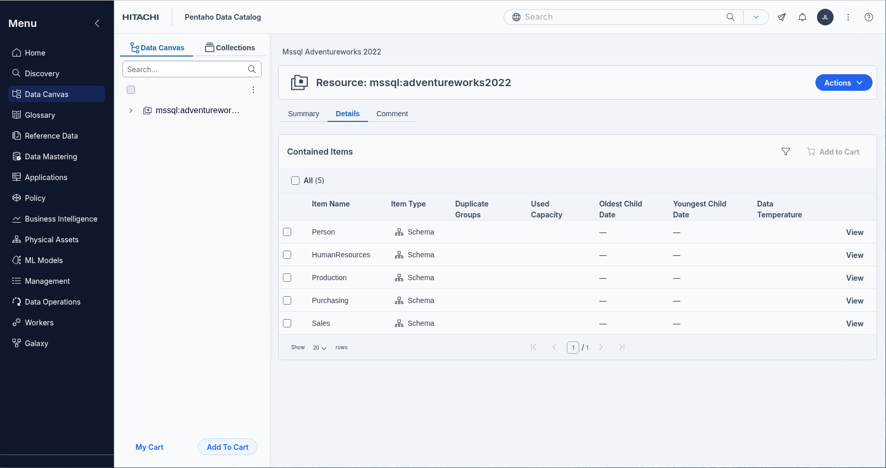
Task: Click the header vertical three-dot menu
Action: pos(848,17)
